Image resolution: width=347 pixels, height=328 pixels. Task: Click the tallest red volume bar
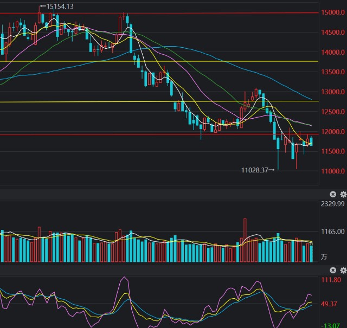click(245, 240)
